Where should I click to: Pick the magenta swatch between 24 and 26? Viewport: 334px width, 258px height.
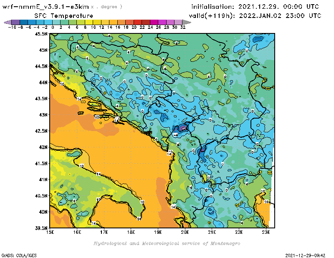(x=154, y=22)
